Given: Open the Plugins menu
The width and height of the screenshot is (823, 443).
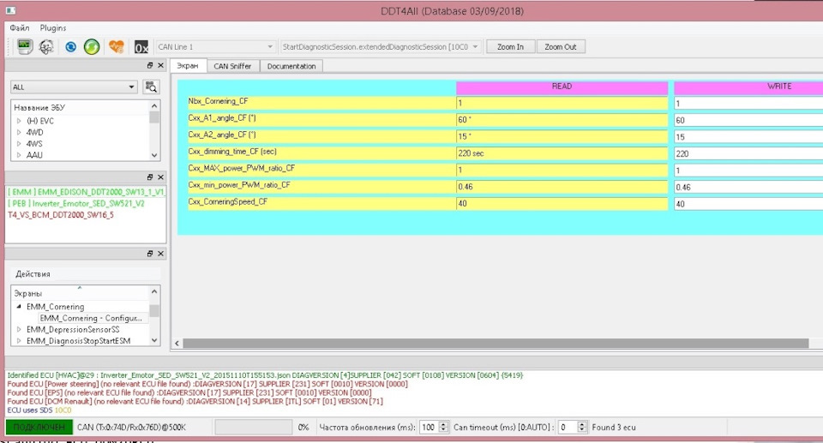Looking at the screenshot, I should coord(53,27).
